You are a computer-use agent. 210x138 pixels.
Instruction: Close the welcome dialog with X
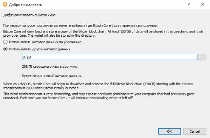[x=203, y=5]
